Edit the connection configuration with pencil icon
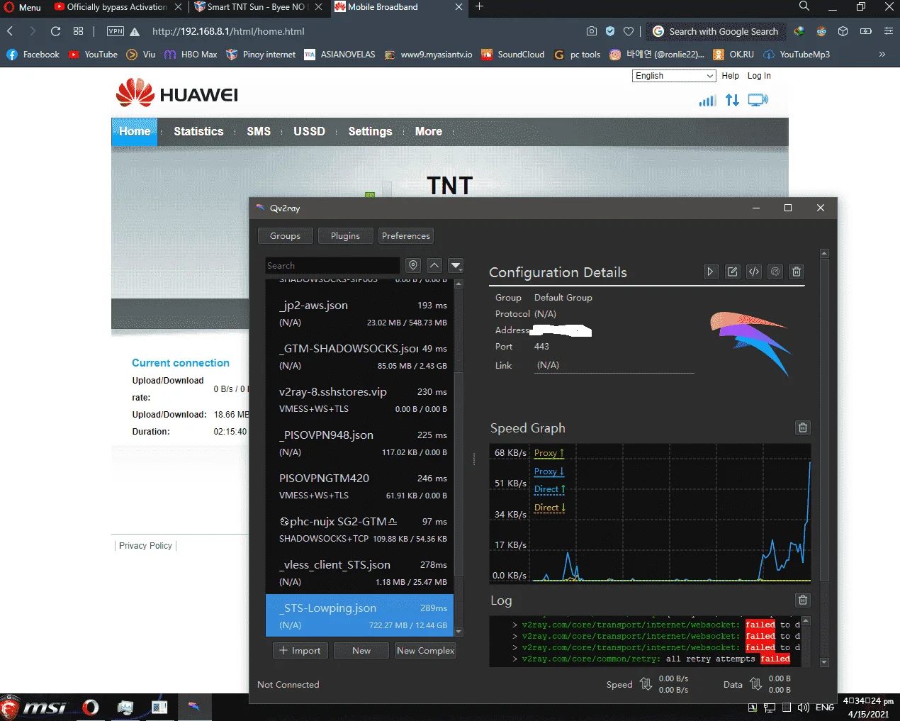The width and height of the screenshot is (900, 721). tap(733, 272)
